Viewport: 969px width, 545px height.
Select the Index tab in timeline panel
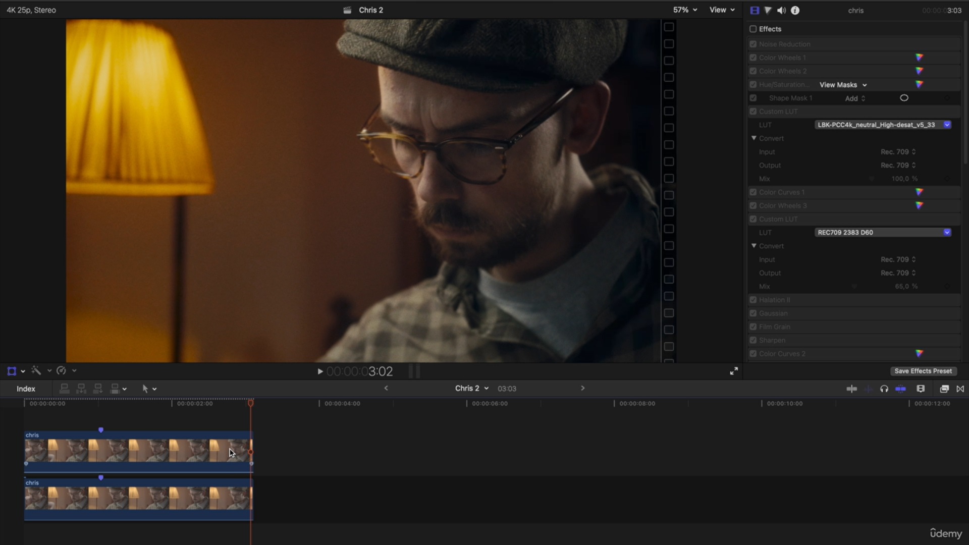coord(25,389)
